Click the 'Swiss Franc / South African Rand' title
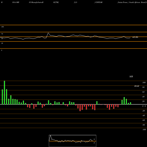The width and height of the screenshot is (147, 147). pos(132,2)
